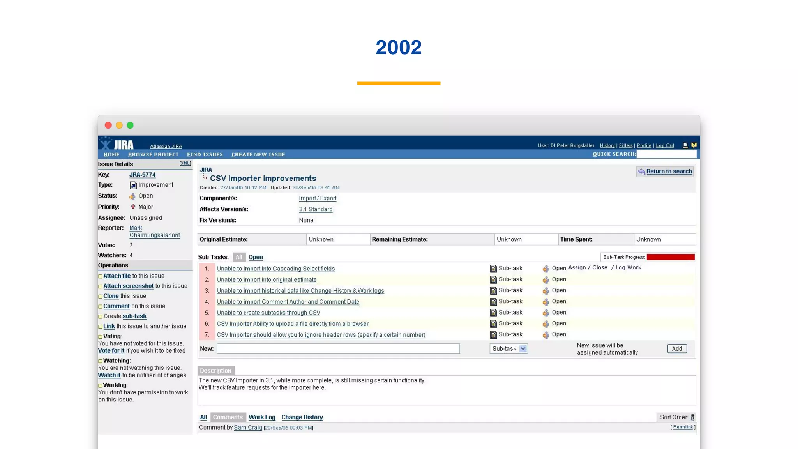Switch to the Work Log tab
Viewport: 798px width, 449px height.
click(262, 417)
